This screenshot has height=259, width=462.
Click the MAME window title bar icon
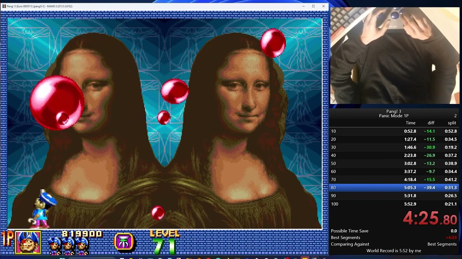tap(4, 6)
